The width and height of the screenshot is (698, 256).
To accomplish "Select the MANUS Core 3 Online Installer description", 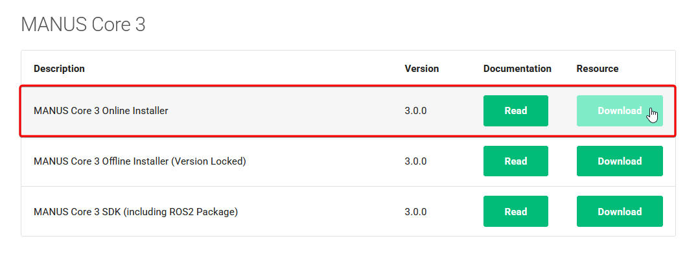I will coord(101,111).
